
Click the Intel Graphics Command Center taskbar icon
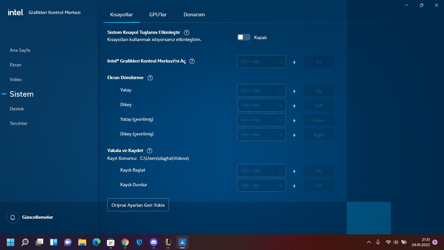pyautogui.click(x=182, y=242)
